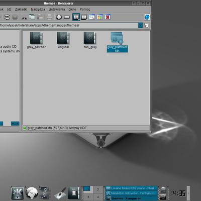201x201 pixels.
Task: Click the brush and paper panel icon
Action: click(60, 193)
